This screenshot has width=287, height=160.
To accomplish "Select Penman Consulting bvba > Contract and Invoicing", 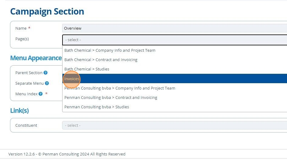I will point(111,98).
